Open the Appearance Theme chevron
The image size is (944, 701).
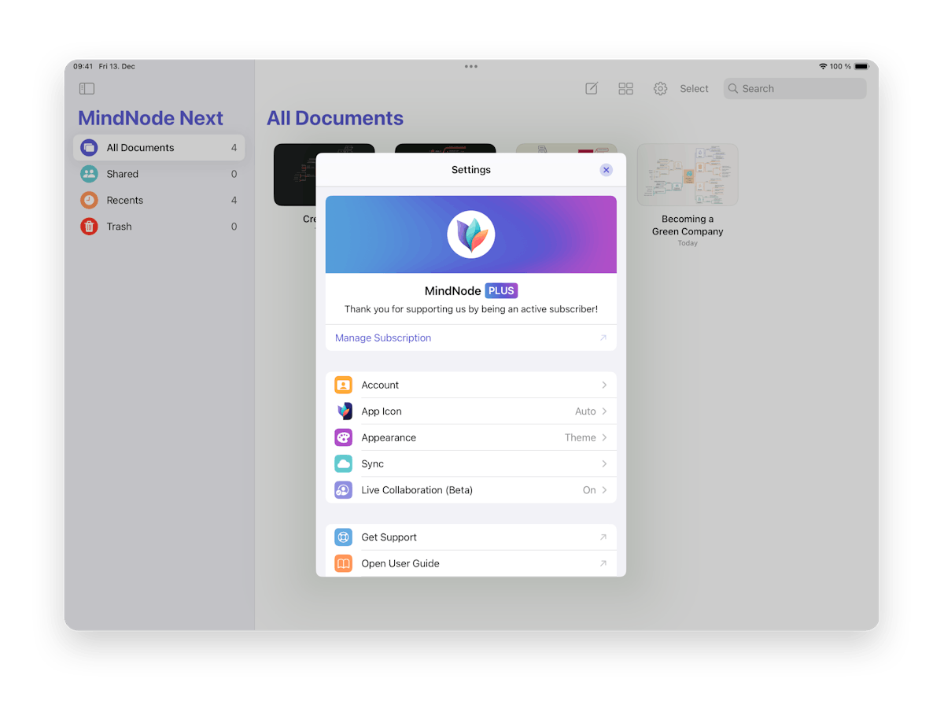pos(604,437)
